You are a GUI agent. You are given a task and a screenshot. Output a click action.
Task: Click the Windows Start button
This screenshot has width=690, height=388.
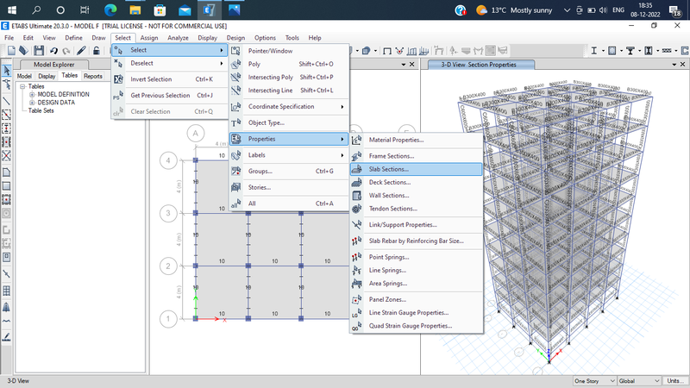12,9
